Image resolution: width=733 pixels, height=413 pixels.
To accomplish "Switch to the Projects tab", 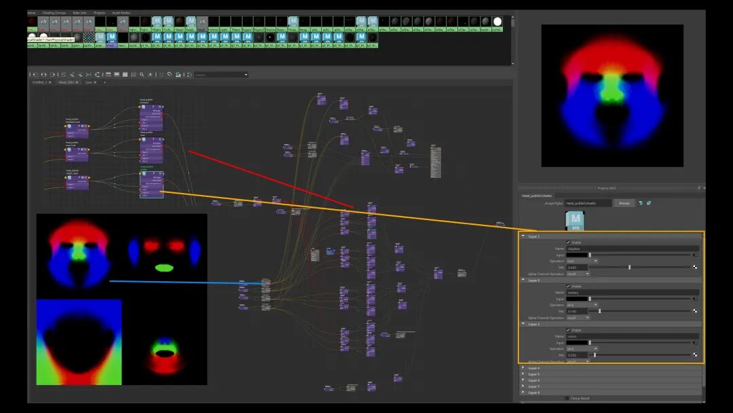I will [100, 13].
